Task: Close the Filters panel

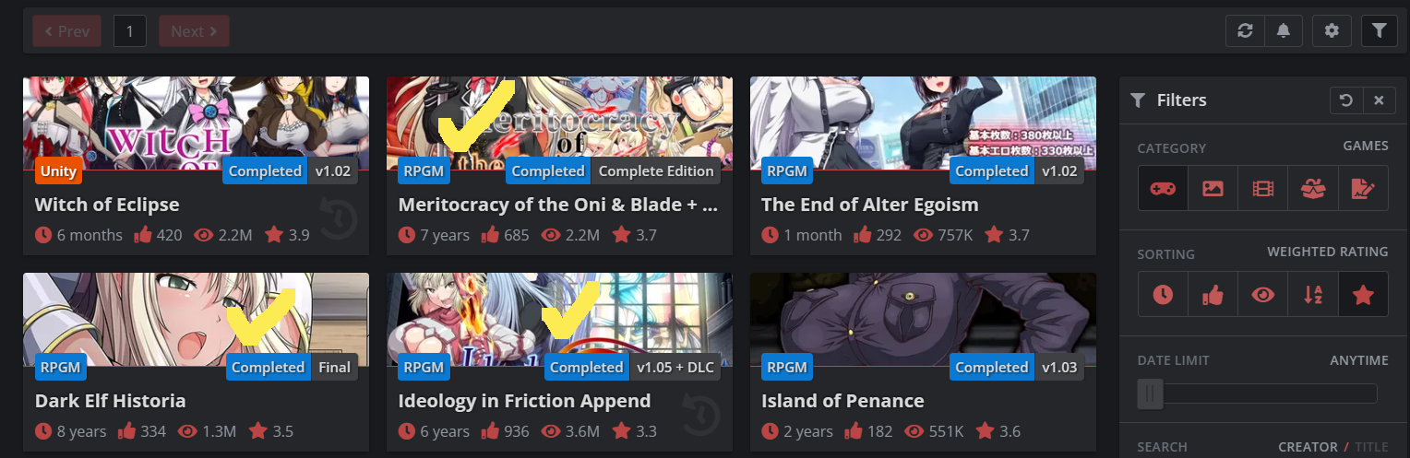Action: [x=1379, y=100]
